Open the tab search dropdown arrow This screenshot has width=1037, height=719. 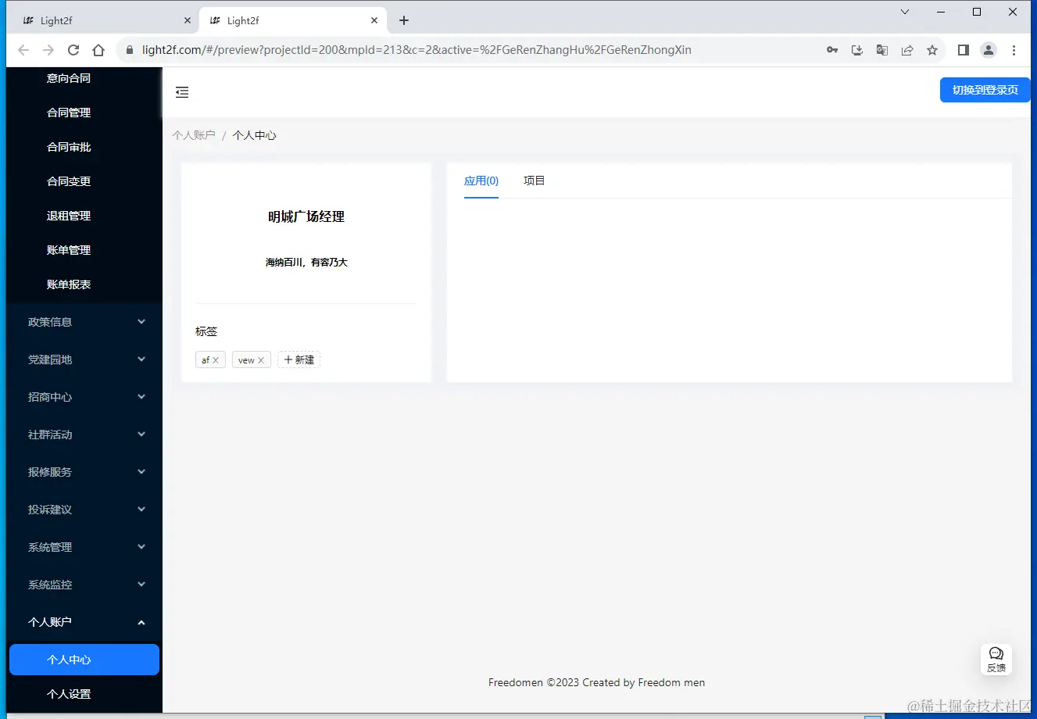905,12
